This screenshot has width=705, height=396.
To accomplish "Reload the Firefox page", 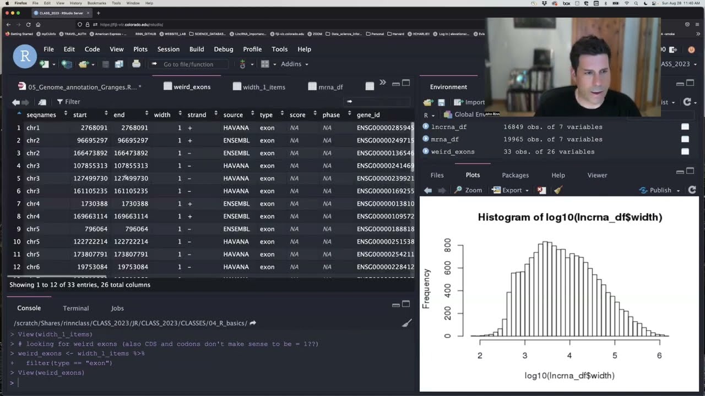I will [28, 24].
